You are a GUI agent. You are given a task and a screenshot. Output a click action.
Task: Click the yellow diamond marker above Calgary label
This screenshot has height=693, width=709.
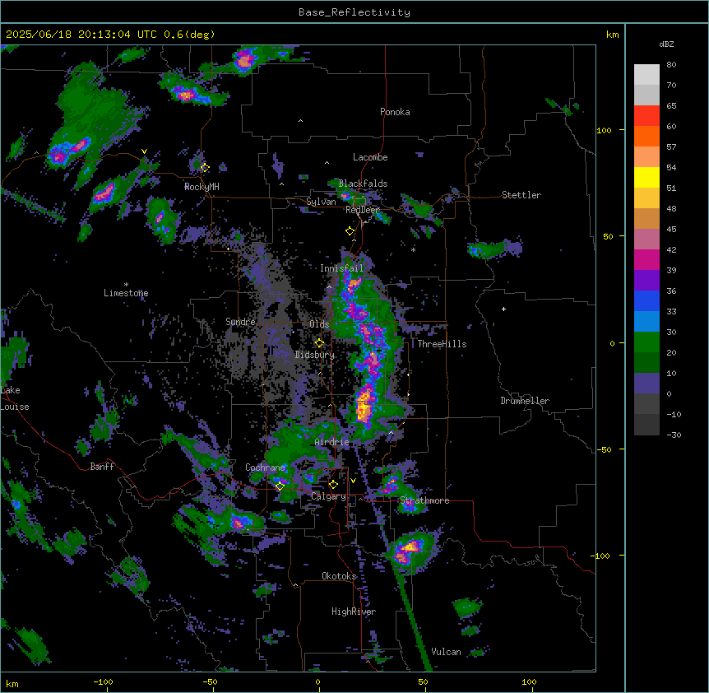coord(333,485)
